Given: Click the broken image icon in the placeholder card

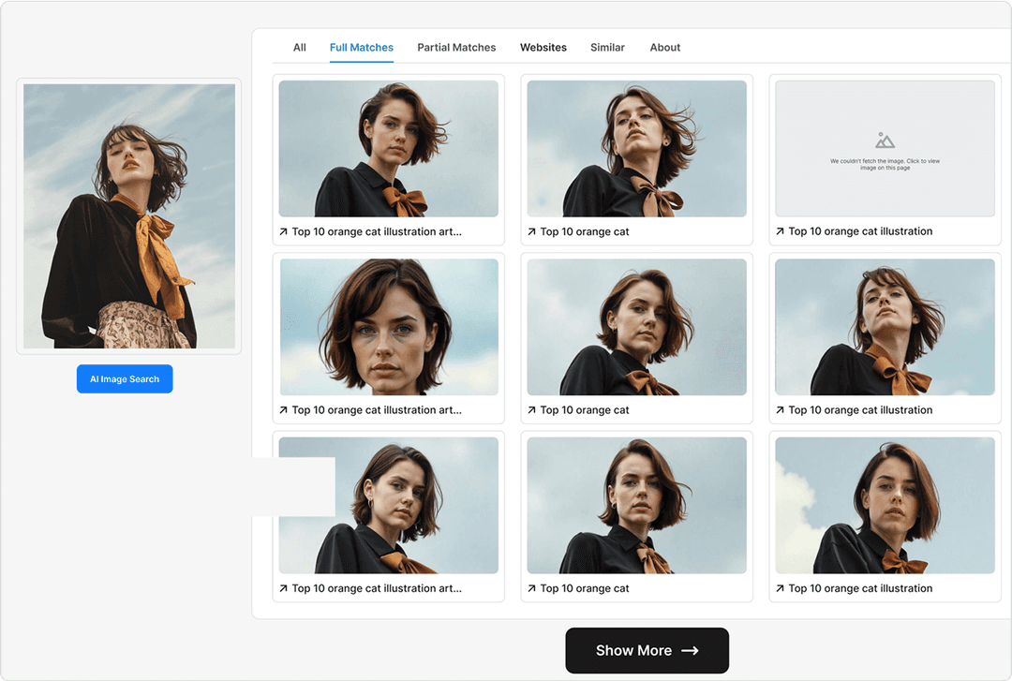Looking at the screenshot, I should pos(885,141).
